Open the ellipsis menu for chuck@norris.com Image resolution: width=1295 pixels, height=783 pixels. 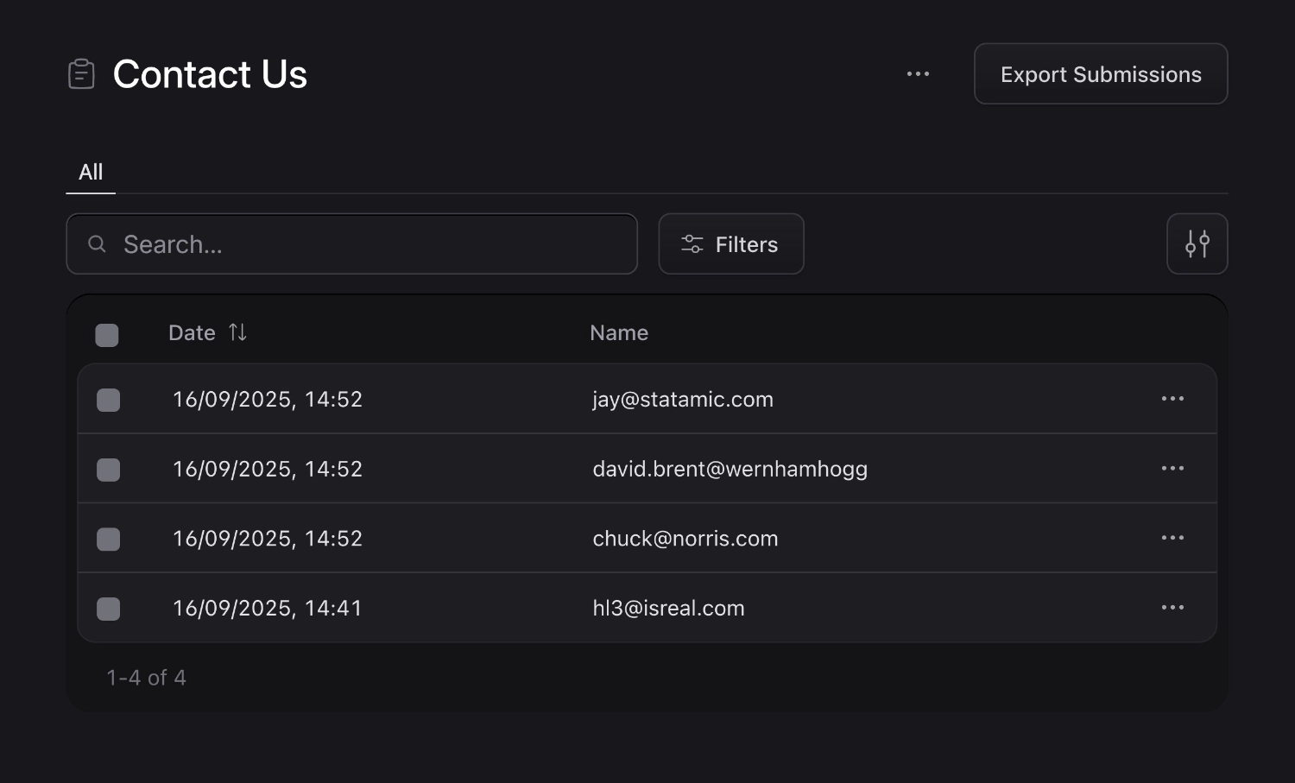(1172, 538)
